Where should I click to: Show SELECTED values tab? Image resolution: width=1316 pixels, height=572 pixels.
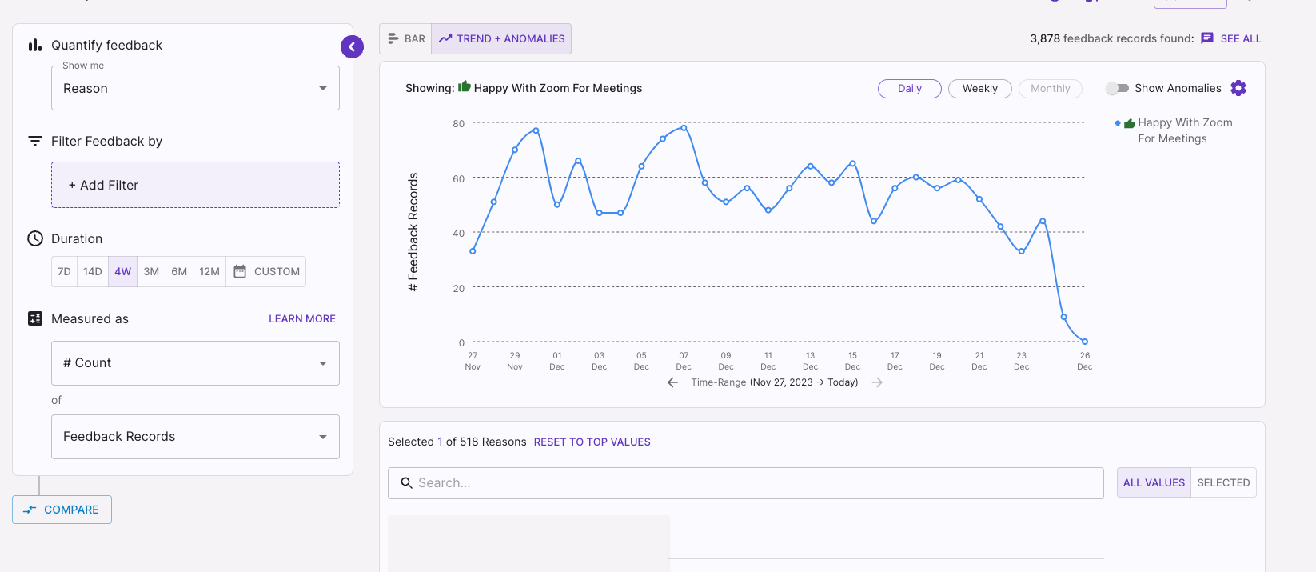coord(1223,482)
